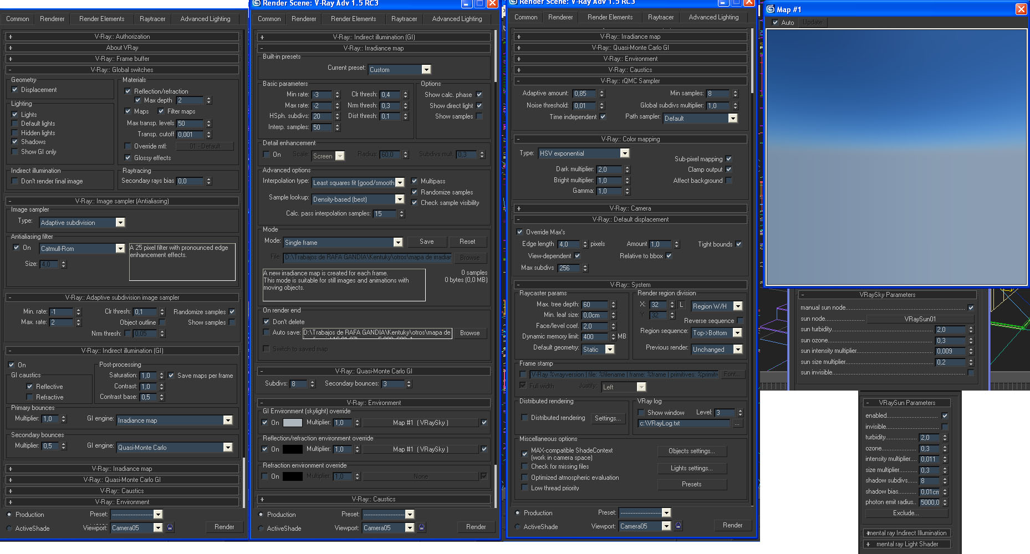Click the Adaptive amount value field
The width and height of the screenshot is (1030, 554).
[x=584, y=94]
